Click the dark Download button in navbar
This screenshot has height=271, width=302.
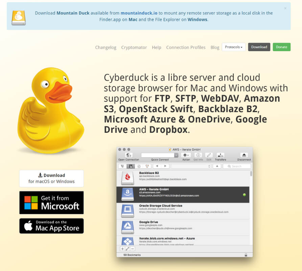(259, 47)
